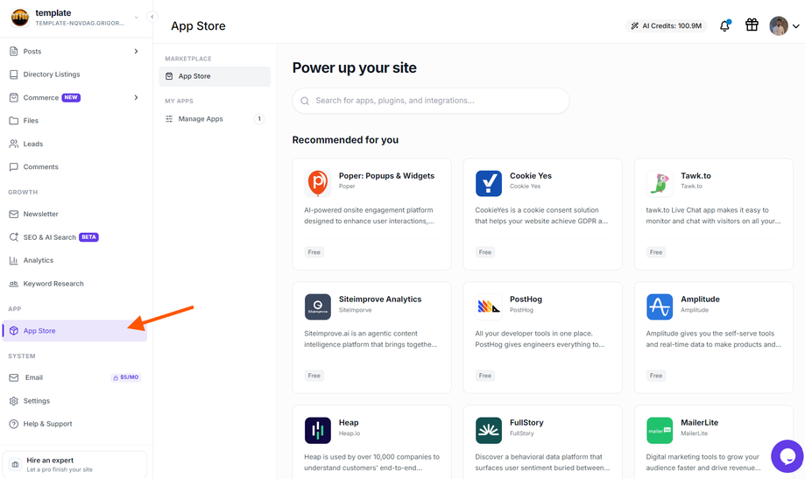The height and width of the screenshot is (479, 805).
Task: Select the Cookie Yes checkmark icon
Action: pyautogui.click(x=488, y=183)
